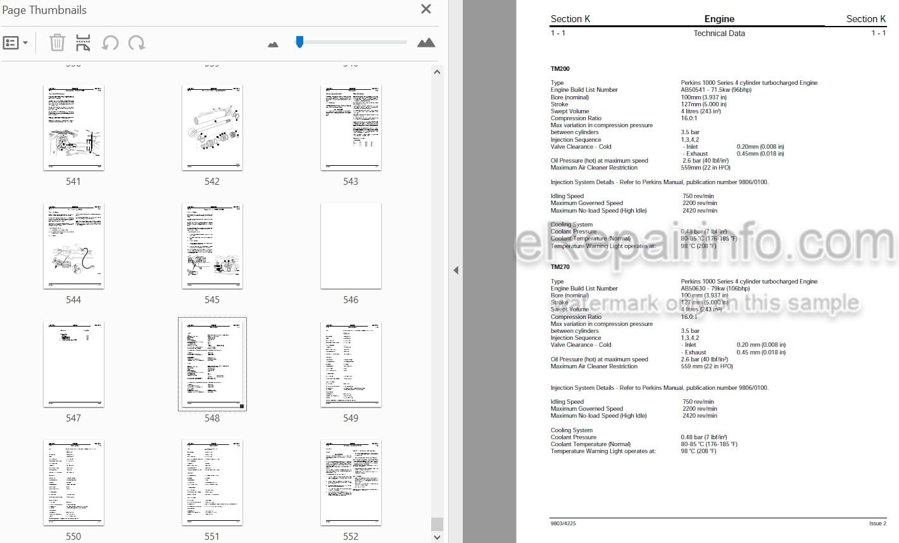Click the 'Engine' page header
Image resolution: width=899 pixels, height=543 pixels.
pyautogui.click(x=719, y=19)
